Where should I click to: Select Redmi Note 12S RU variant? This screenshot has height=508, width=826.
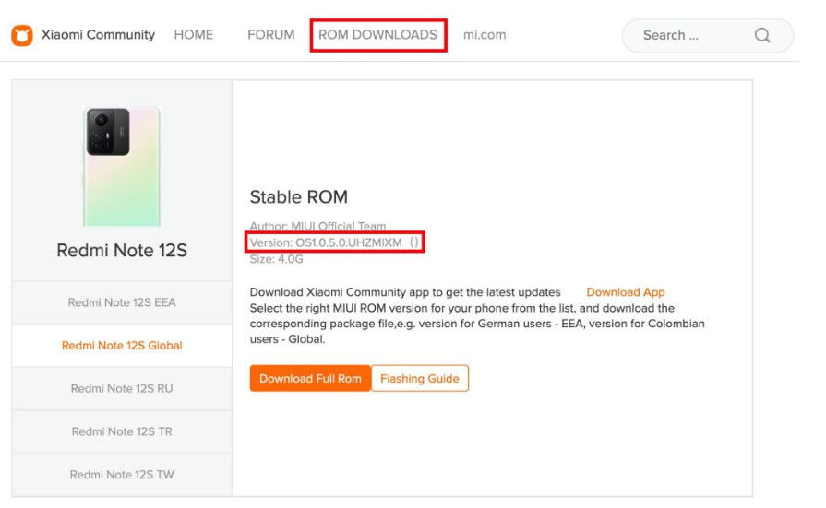click(x=122, y=388)
